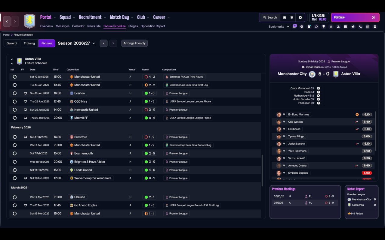The height and width of the screenshot is (240, 385).
Task: Click the substitution arrows icon beside Ollie Watkins
Action: coord(357,122)
